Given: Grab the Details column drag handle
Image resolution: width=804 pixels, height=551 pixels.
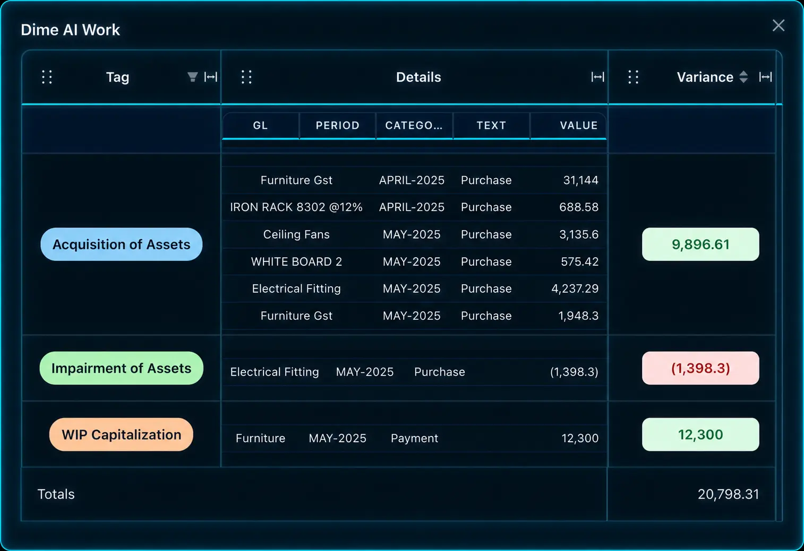Looking at the screenshot, I should [246, 77].
